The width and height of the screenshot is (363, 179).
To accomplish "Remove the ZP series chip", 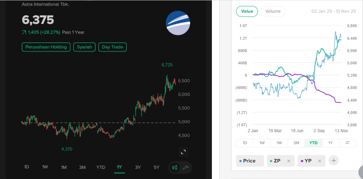I will [289, 161].
